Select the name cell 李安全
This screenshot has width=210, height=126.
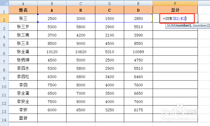[23, 101]
